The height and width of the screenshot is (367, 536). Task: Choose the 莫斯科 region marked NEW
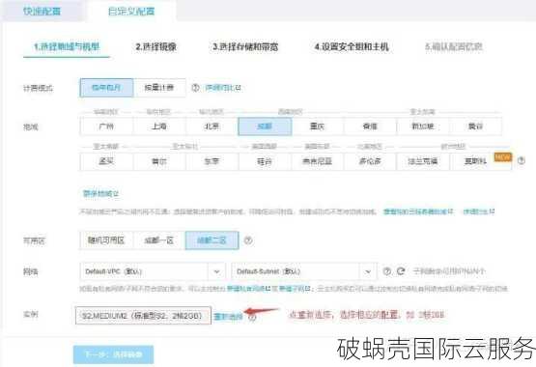tap(480, 161)
